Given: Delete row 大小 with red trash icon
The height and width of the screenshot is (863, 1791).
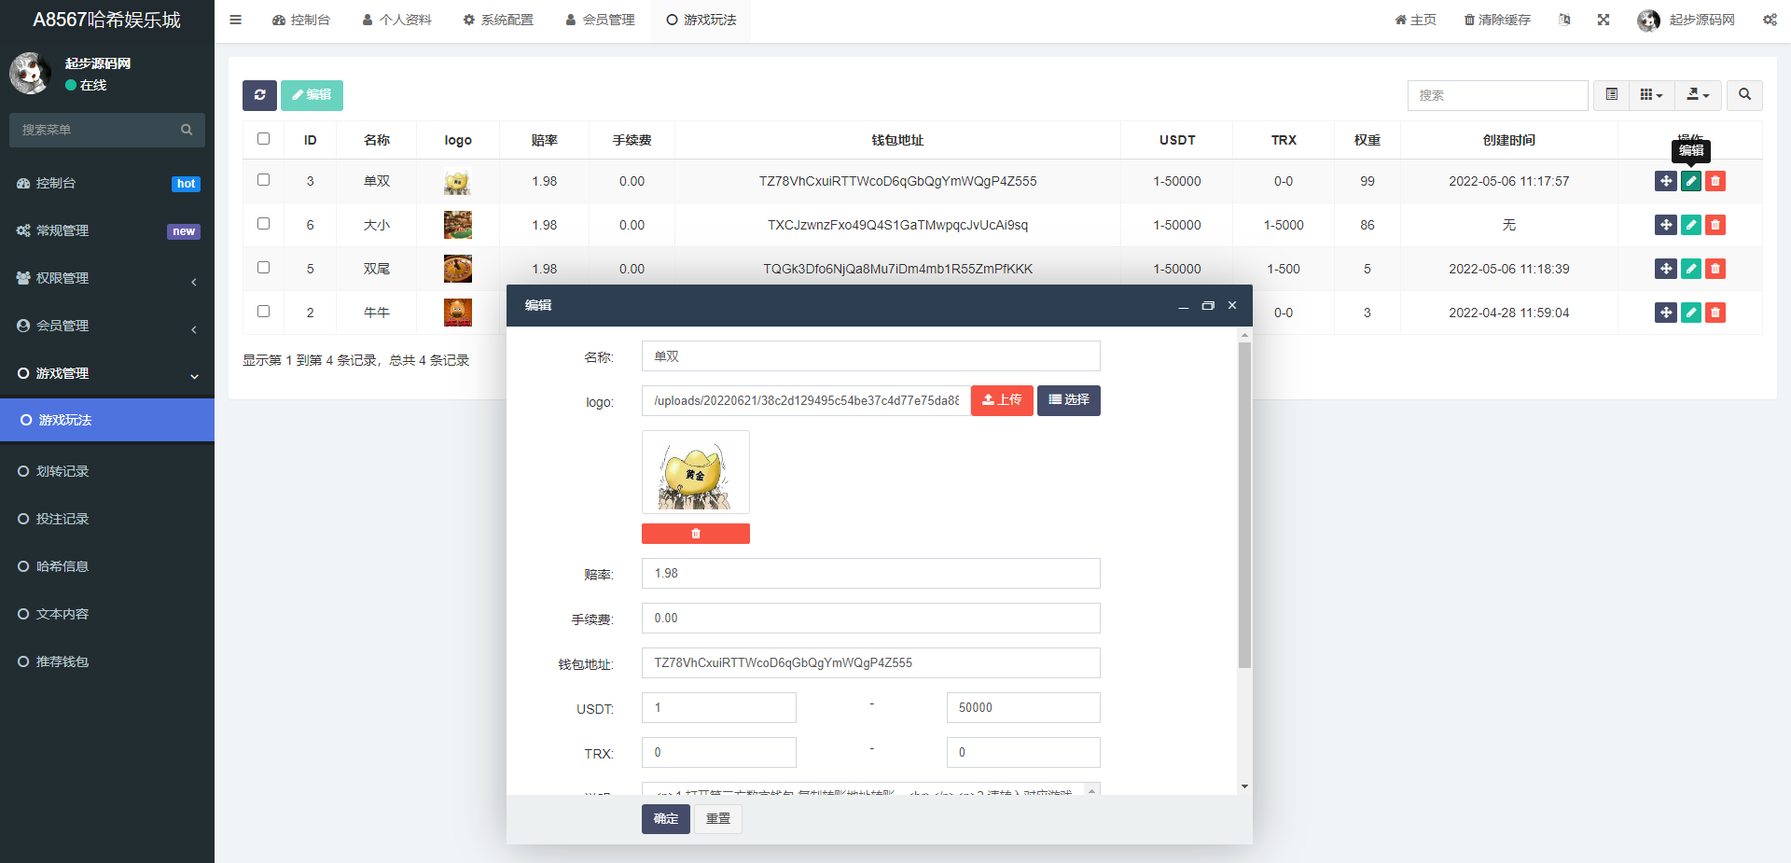Looking at the screenshot, I should point(1715,225).
